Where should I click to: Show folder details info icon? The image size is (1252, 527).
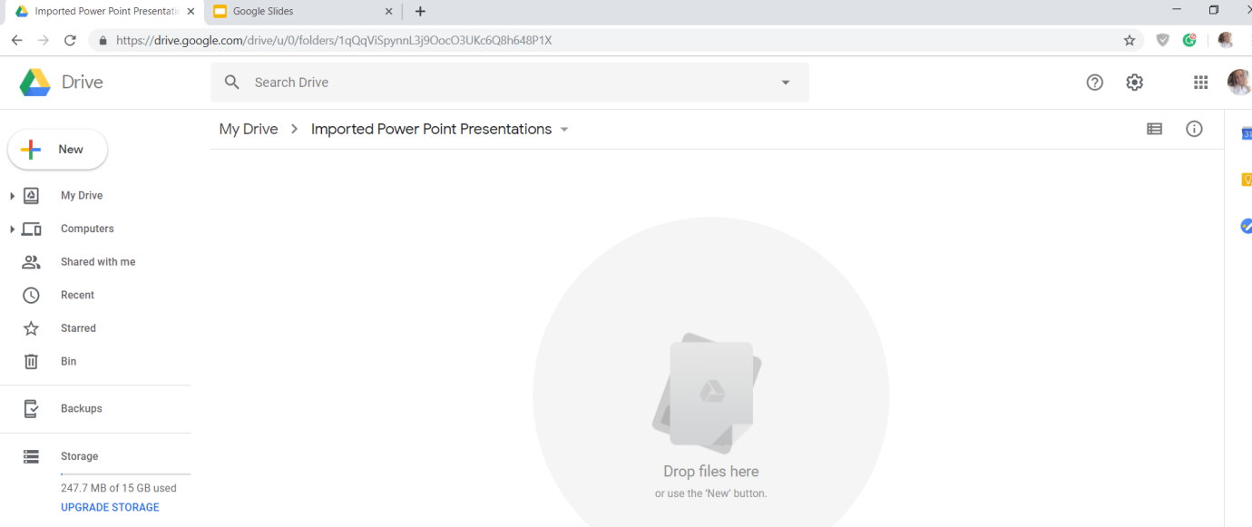tap(1194, 129)
